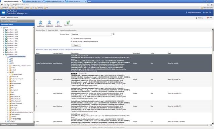Image resolution: width=214 pixels, height=129 pixels.
Task: Select the highlighted LandpyFormAuthentication result row
Action: 123,63
